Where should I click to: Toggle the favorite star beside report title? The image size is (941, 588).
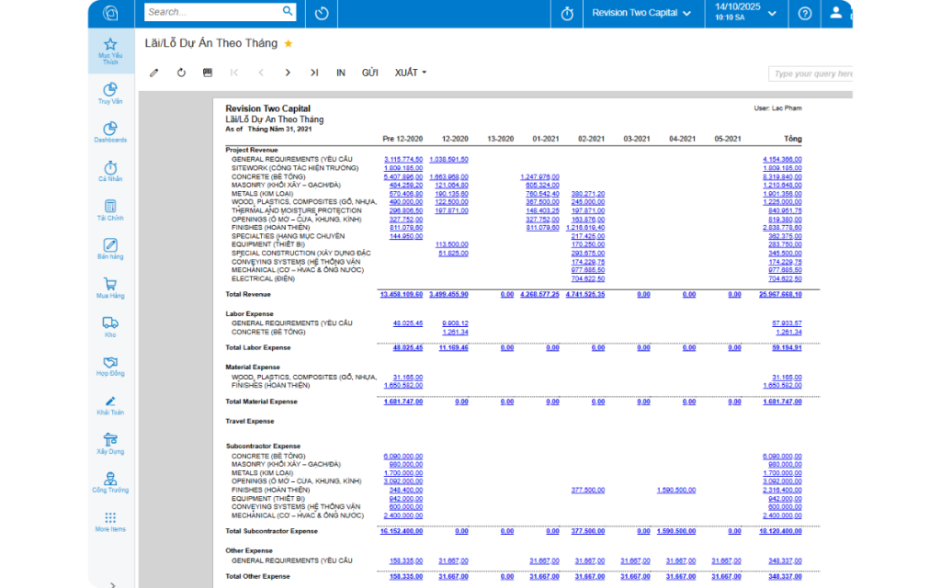pyautogui.click(x=288, y=43)
